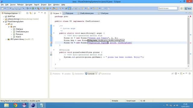This screenshot has height=108, width=193.
Task: Toggle Pin Console in Console toolbar
Action: [x=172, y=73]
